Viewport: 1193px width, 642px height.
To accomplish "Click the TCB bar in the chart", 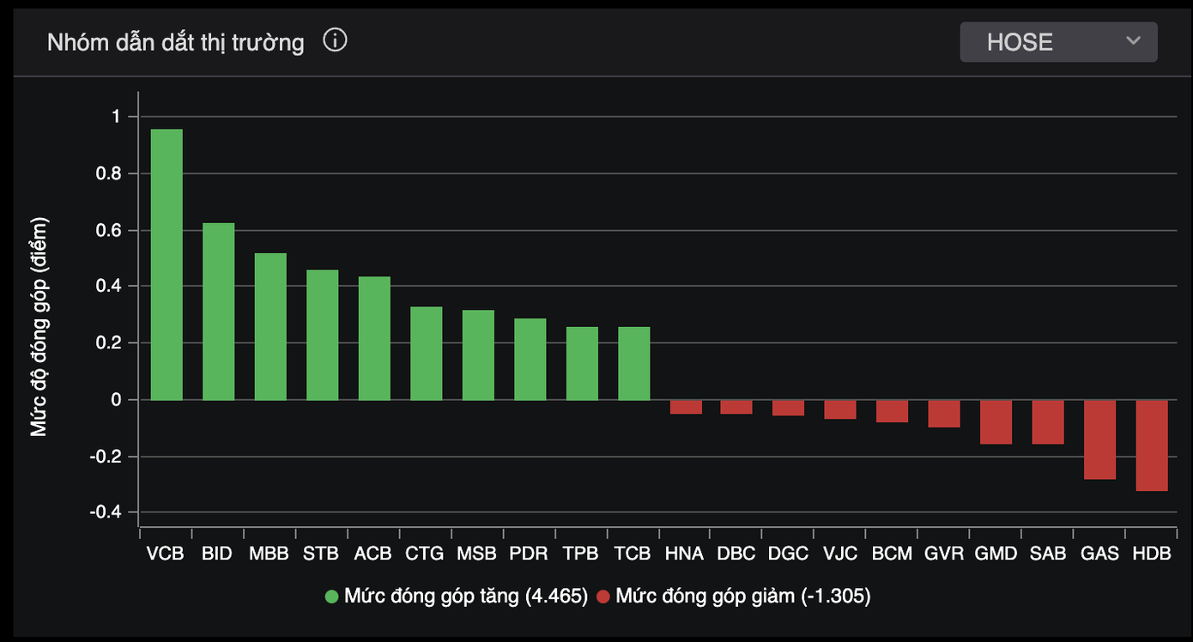I will coord(633,364).
